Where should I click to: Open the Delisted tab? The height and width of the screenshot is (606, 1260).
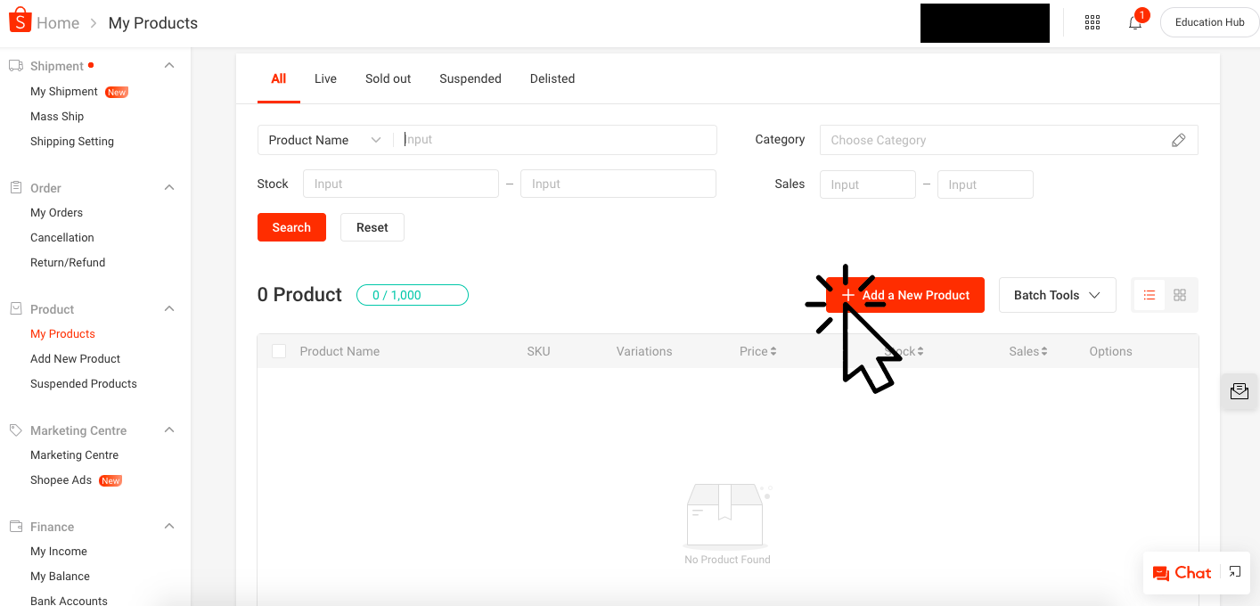pyautogui.click(x=552, y=78)
